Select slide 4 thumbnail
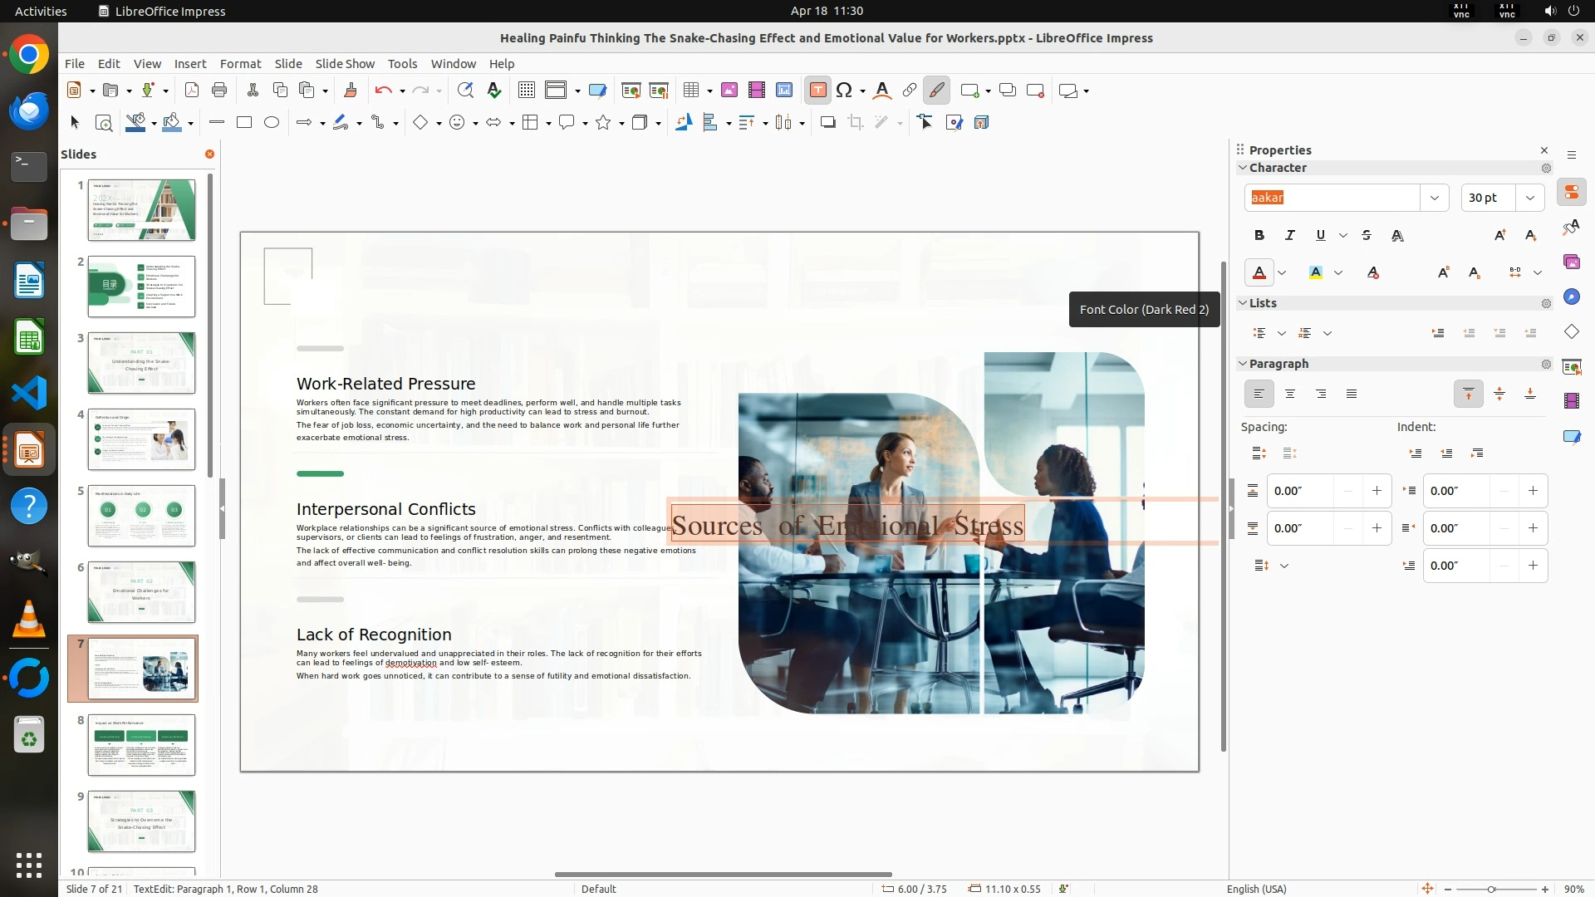This screenshot has height=897, width=1595. tap(141, 439)
